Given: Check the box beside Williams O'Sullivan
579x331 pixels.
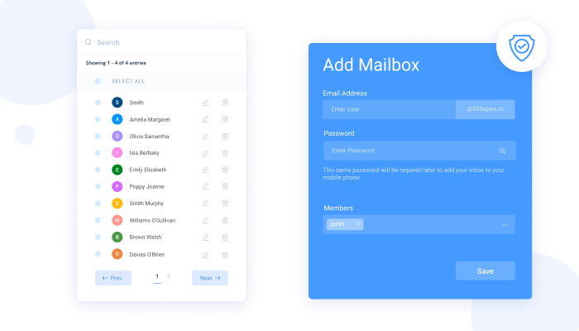Looking at the screenshot, I should click(98, 220).
